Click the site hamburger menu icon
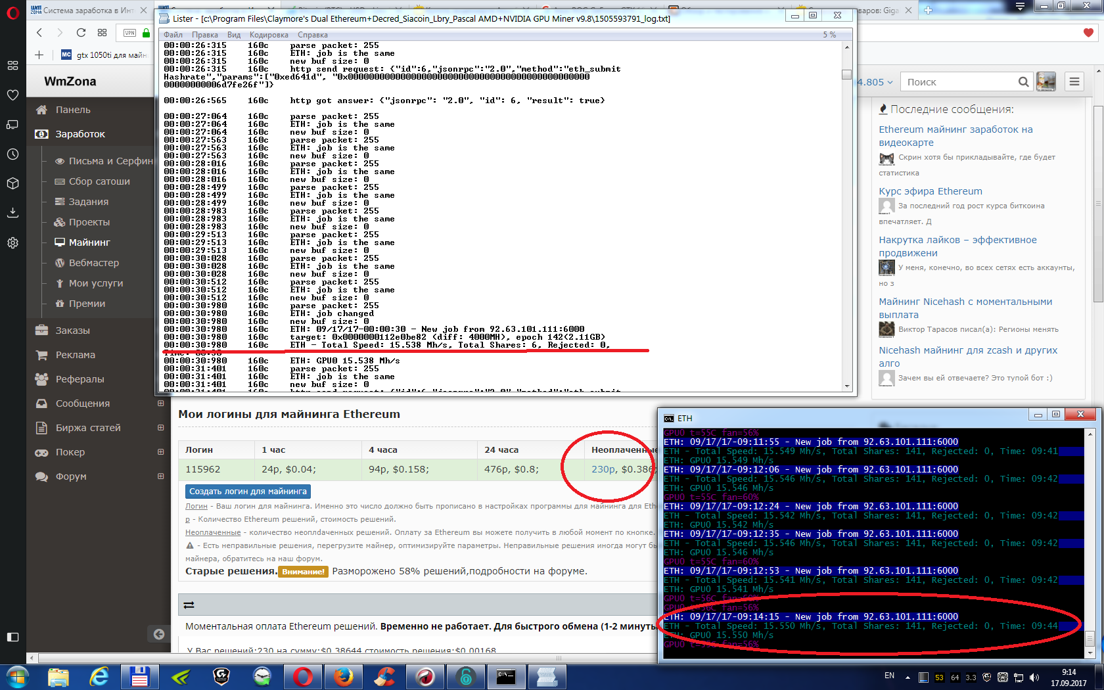The height and width of the screenshot is (690, 1104). [1074, 82]
